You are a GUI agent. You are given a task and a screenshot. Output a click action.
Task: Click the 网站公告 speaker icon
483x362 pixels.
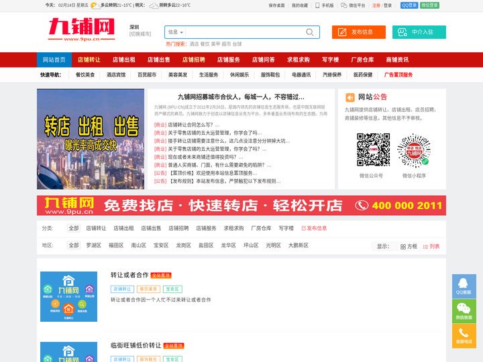[350, 98]
